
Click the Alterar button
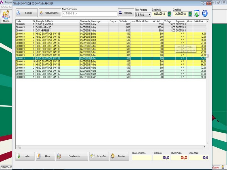coord(45,156)
